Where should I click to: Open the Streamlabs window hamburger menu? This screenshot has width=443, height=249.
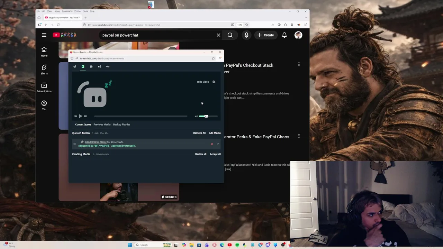[220, 58]
